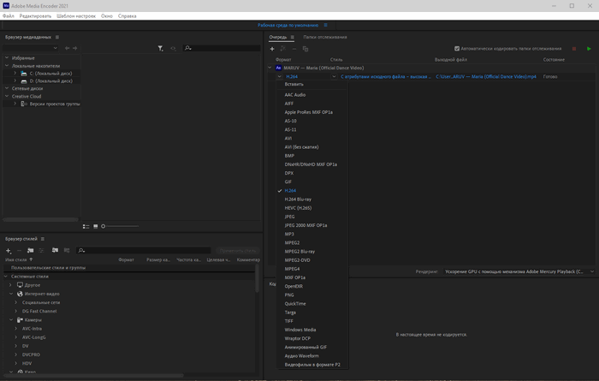Adjust the Media Browser thumbnail zoom slider
This screenshot has width=599, height=381.
click(104, 226)
